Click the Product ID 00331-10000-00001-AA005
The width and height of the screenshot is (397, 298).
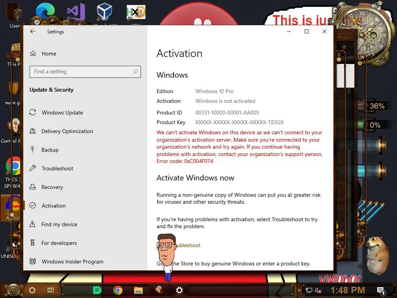[x=227, y=113]
